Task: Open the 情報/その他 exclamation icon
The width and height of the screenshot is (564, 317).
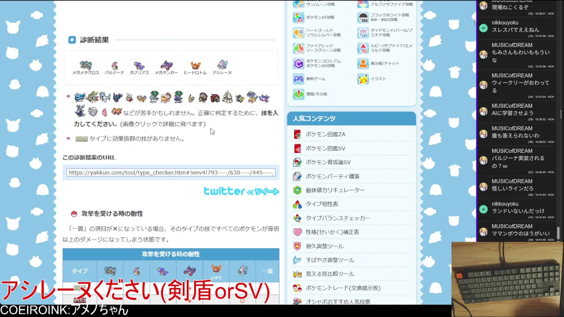Action: tap(298, 94)
